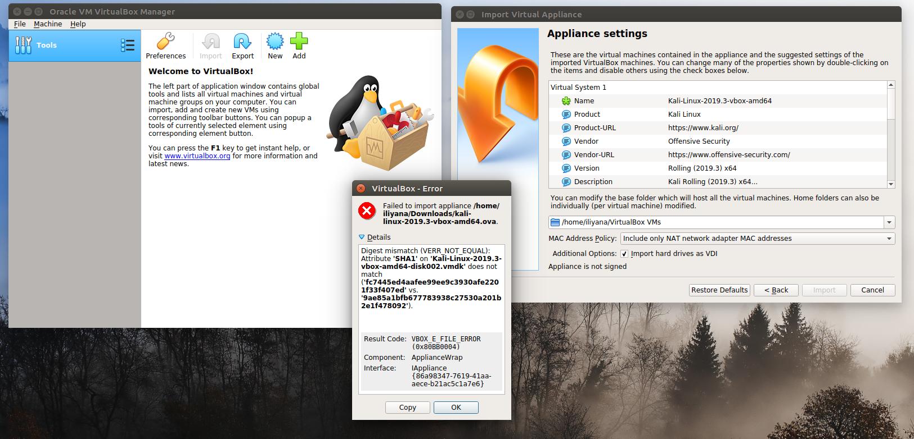Viewport: 914px width, 439px height.
Task: Click the Product-URL row speech-bubble icon
Action: (x=566, y=128)
